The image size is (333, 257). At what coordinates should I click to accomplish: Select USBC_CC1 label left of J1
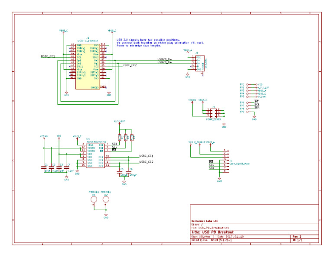click(48, 56)
